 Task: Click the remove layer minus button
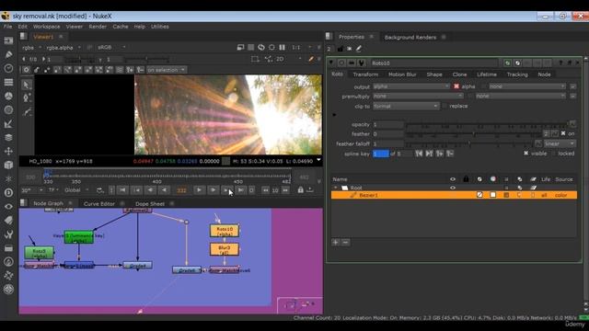click(346, 242)
